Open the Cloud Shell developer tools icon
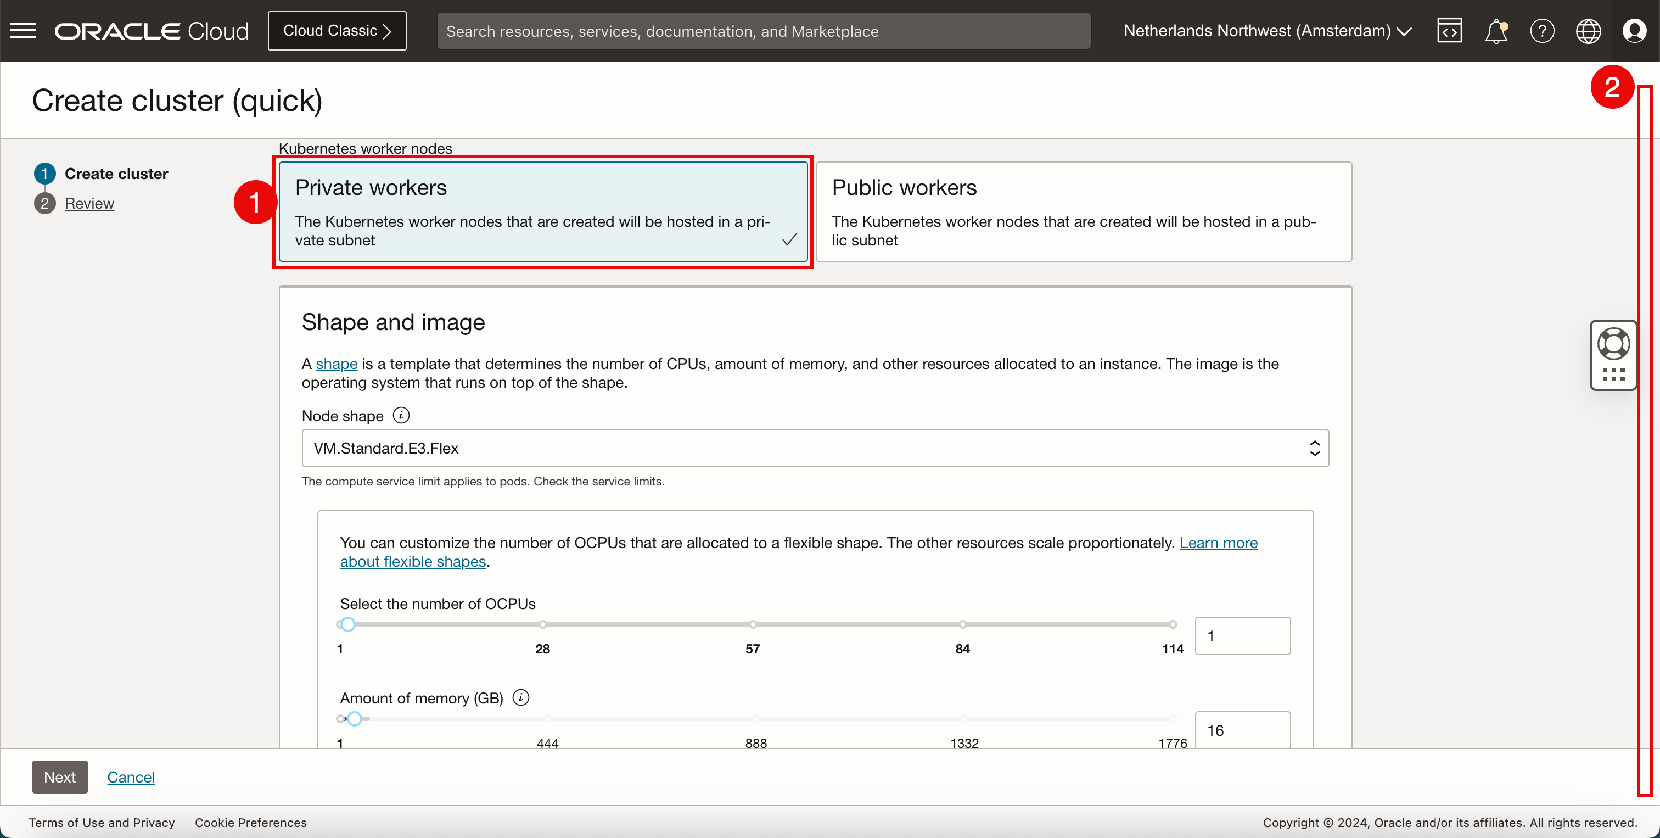The image size is (1660, 838). (x=1449, y=30)
